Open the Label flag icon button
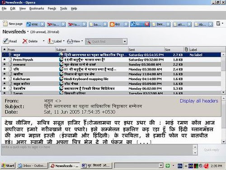This screenshot has width=226, height=170. click(51, 41)
